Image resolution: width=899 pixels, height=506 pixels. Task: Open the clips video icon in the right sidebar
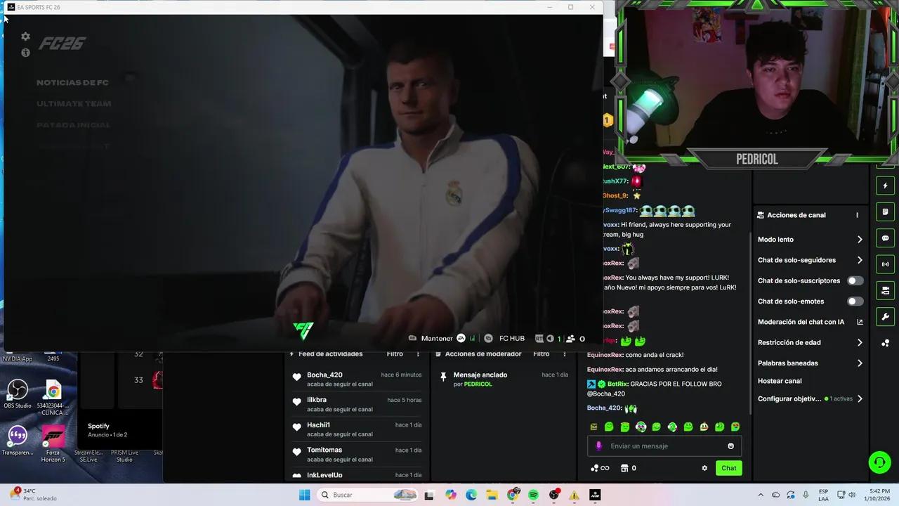[885, 290]
